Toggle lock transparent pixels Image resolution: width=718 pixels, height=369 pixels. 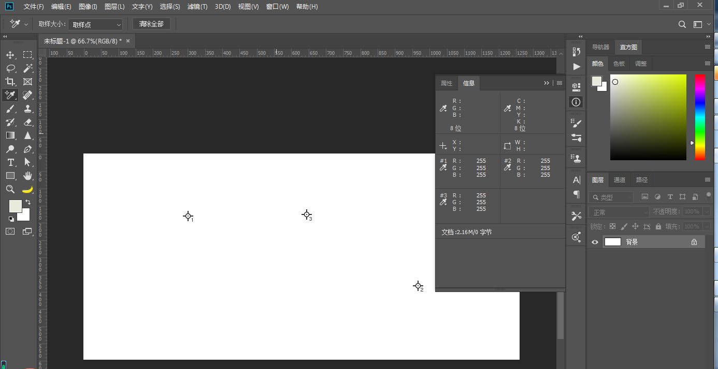tap(612, 226)
